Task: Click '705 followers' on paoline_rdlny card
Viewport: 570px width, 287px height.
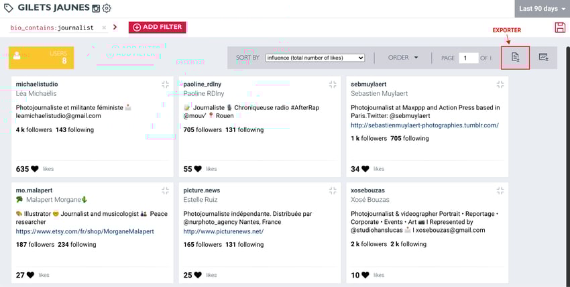Action: (x=203, y=129)
